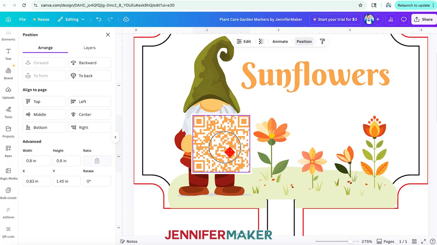The image size is (437, 245).
Task: Open the Notes panel
Action: coord(129,241)
